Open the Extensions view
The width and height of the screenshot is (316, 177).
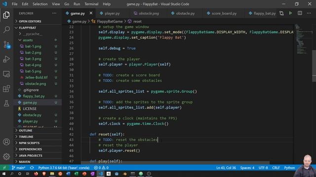click(x=6, y=88)
